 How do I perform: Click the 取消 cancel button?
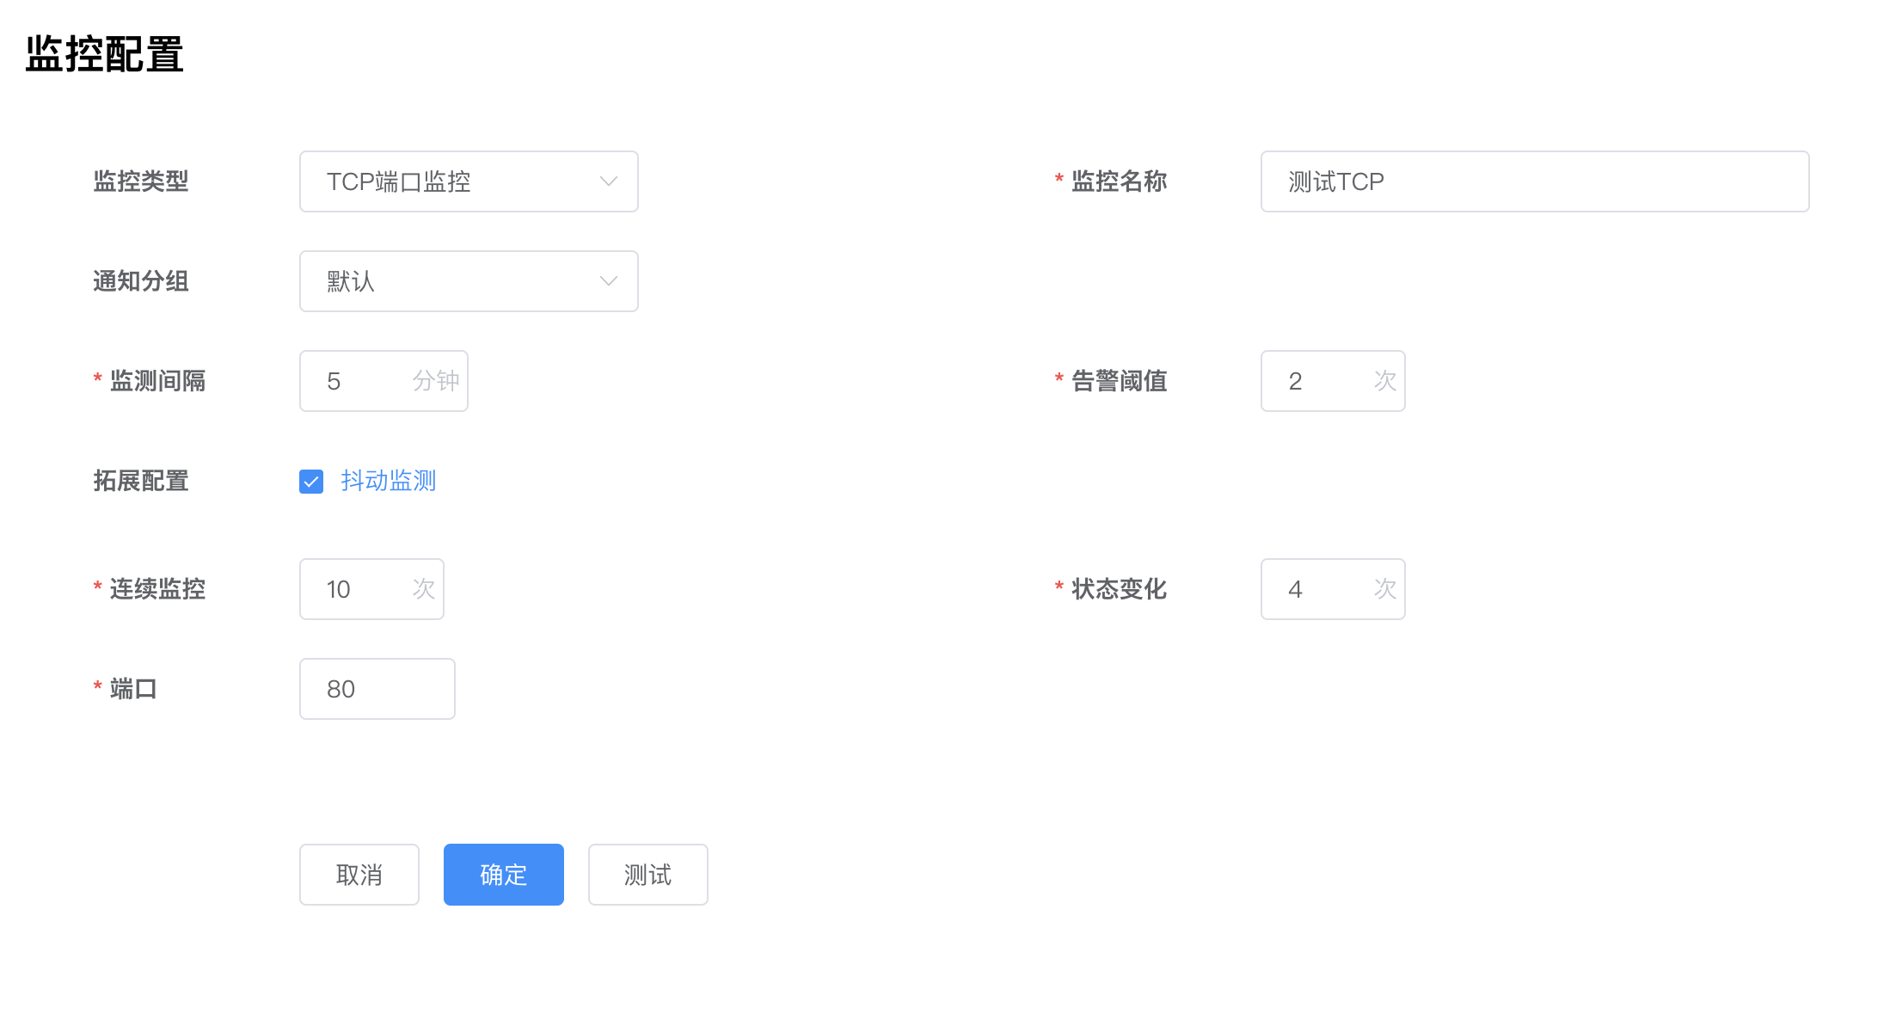tap(359, 875)
